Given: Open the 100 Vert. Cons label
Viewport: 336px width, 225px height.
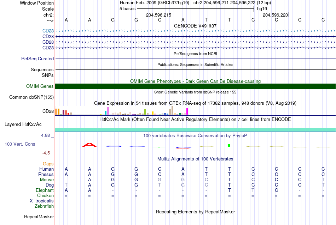Looking at the screenshot, I should point(20,144).
